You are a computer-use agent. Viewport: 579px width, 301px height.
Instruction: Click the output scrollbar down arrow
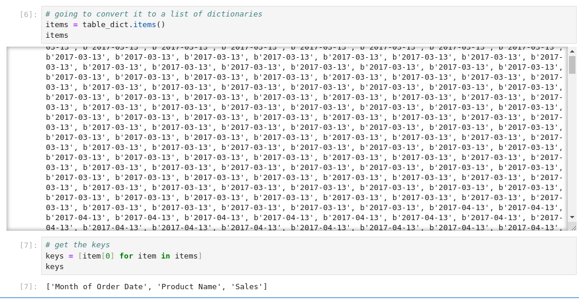point(572,217)
